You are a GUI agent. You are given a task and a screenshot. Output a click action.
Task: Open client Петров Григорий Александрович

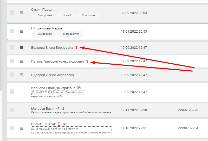pos(57,61)
